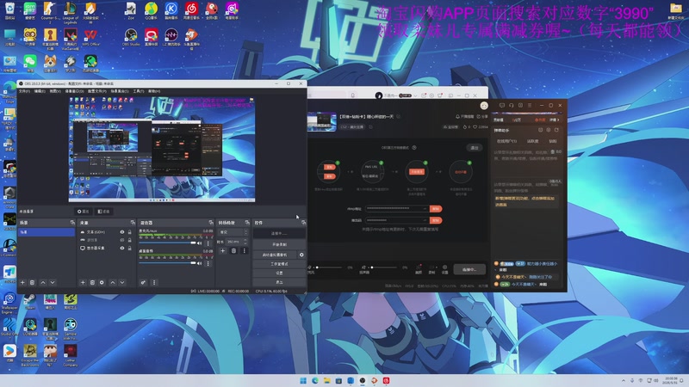This screenshot has height=387, width=689.
Task: Open OBS 视图 menu
Action: click(x=55, y=91)
